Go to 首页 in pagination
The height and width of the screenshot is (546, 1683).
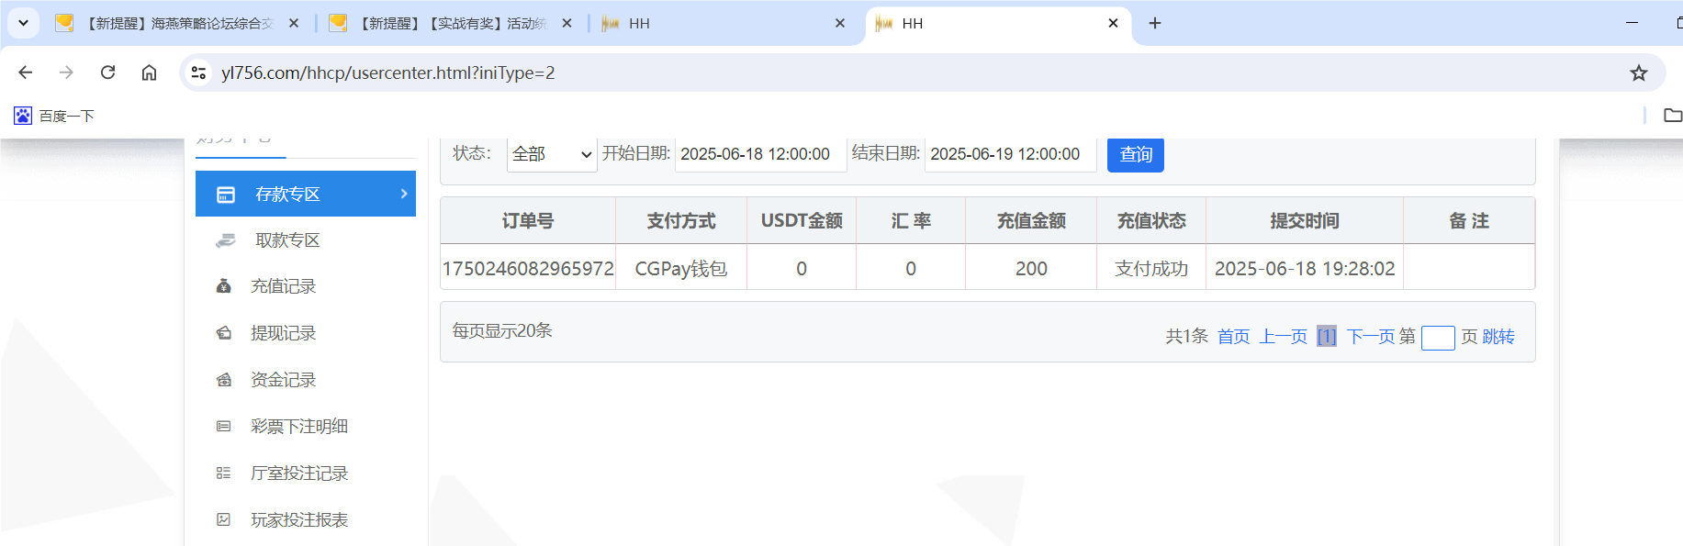click(1234, 337)
